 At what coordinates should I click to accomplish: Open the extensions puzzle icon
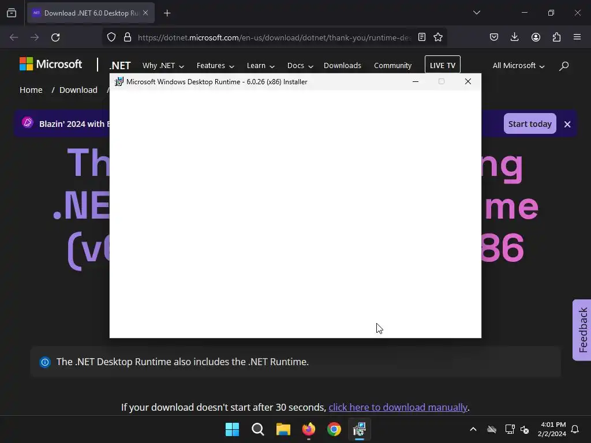point(556,37)
